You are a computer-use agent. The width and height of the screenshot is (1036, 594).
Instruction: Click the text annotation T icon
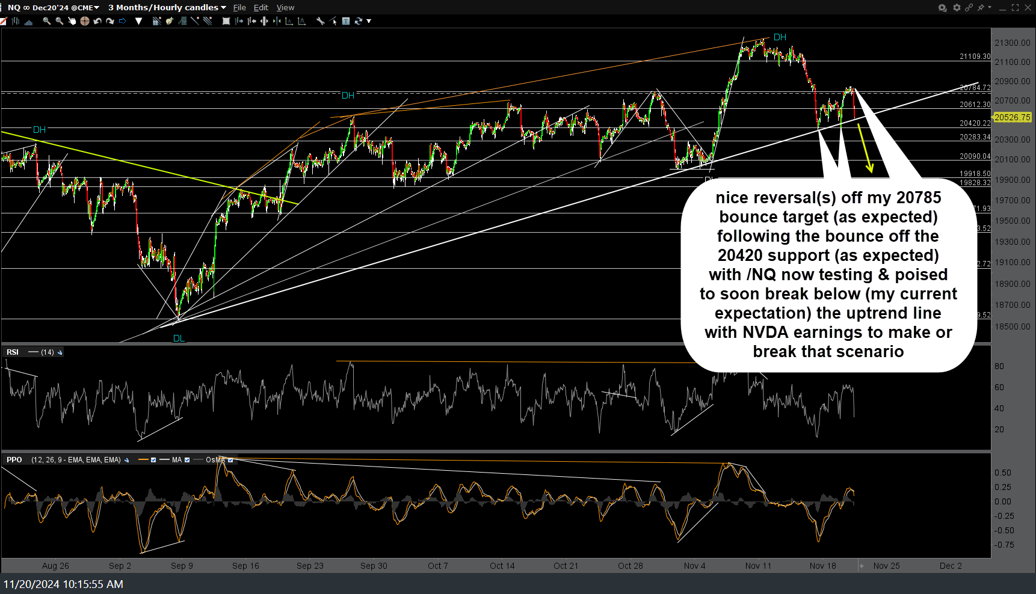click(x=346, y=21)
